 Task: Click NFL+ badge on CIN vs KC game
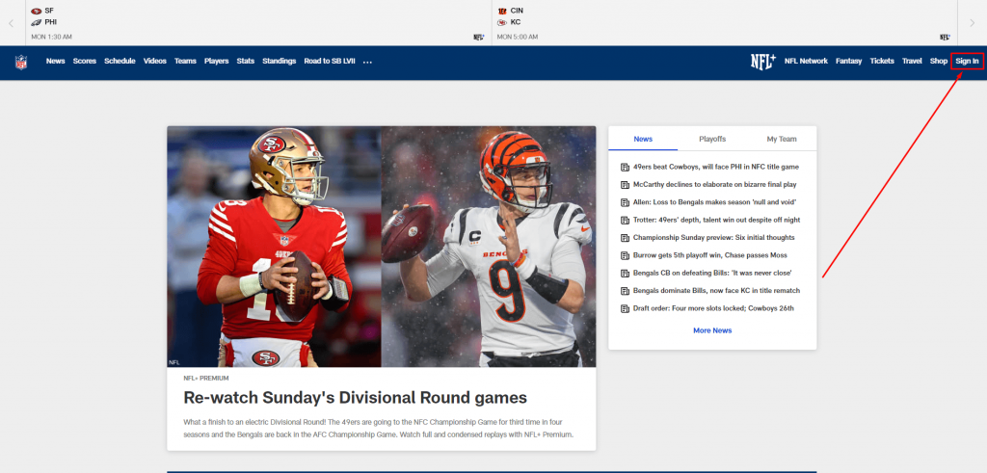[945, 38]
